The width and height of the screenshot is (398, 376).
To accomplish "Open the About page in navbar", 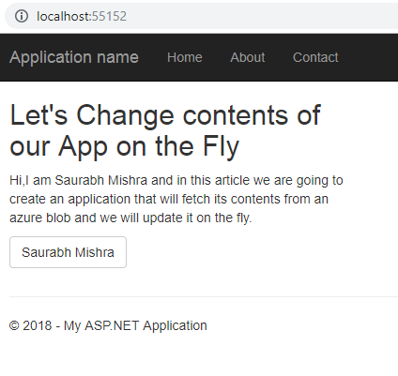I will tap(248, 57).
